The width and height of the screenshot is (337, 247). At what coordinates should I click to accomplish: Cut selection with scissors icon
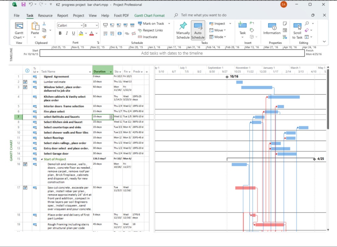[44, 23]
